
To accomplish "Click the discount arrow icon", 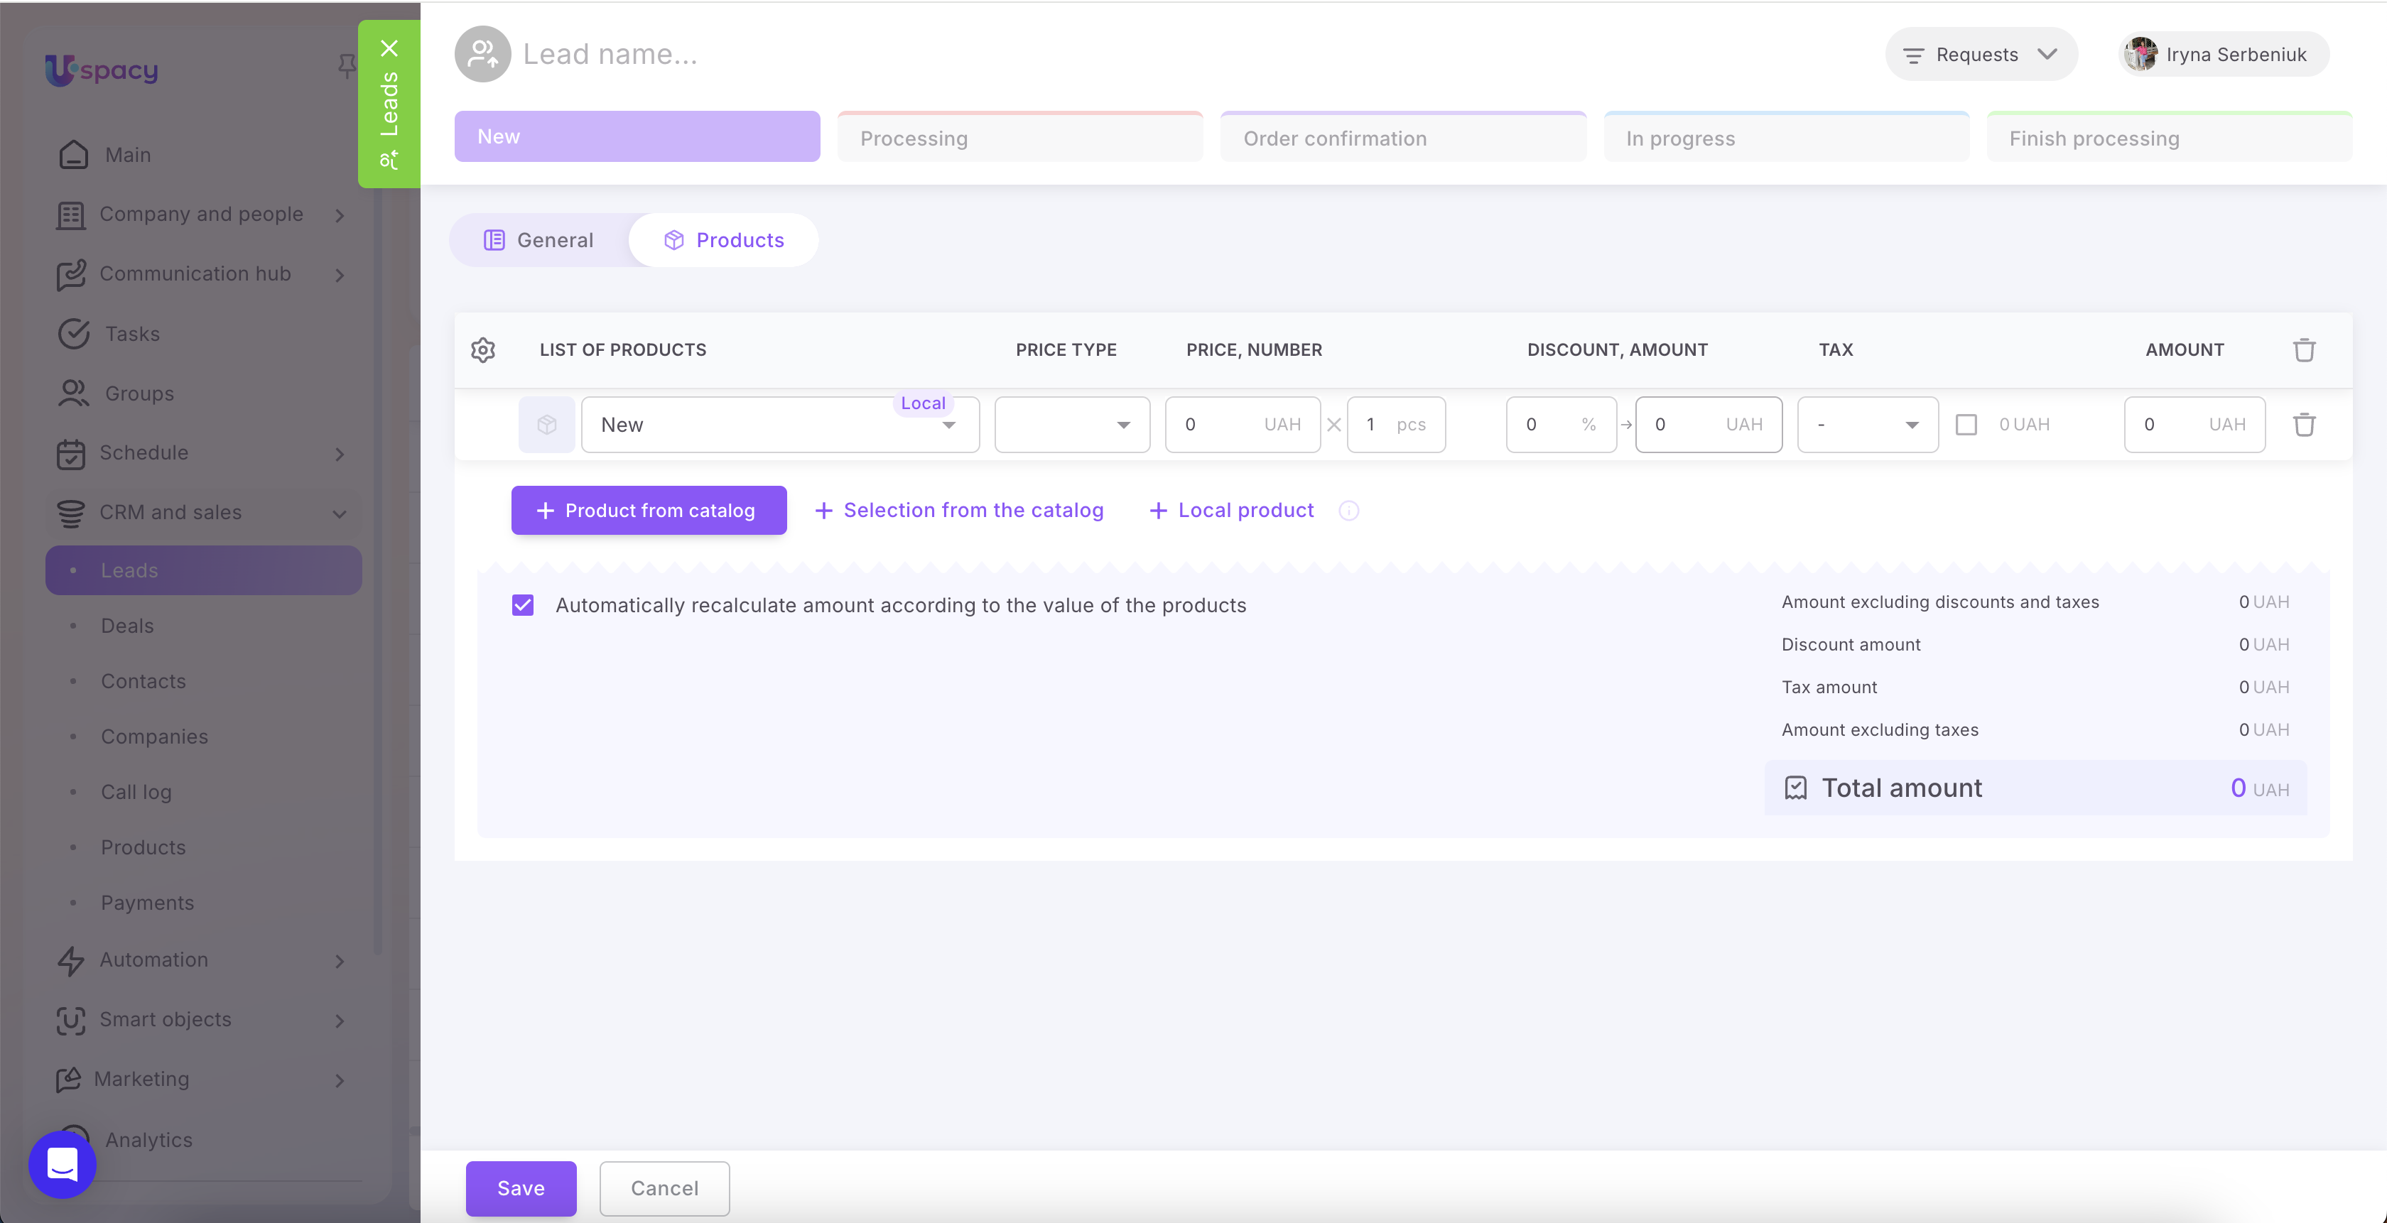I will 1626,424.
